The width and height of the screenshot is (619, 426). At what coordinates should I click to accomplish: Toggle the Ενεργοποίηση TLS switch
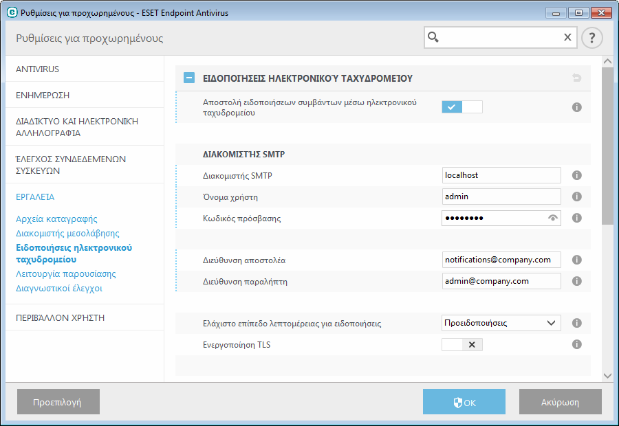click(462, 345)
